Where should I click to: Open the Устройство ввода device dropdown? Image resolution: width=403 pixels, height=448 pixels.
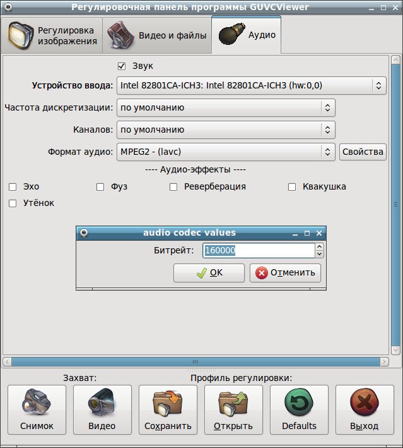click(251, 85)
